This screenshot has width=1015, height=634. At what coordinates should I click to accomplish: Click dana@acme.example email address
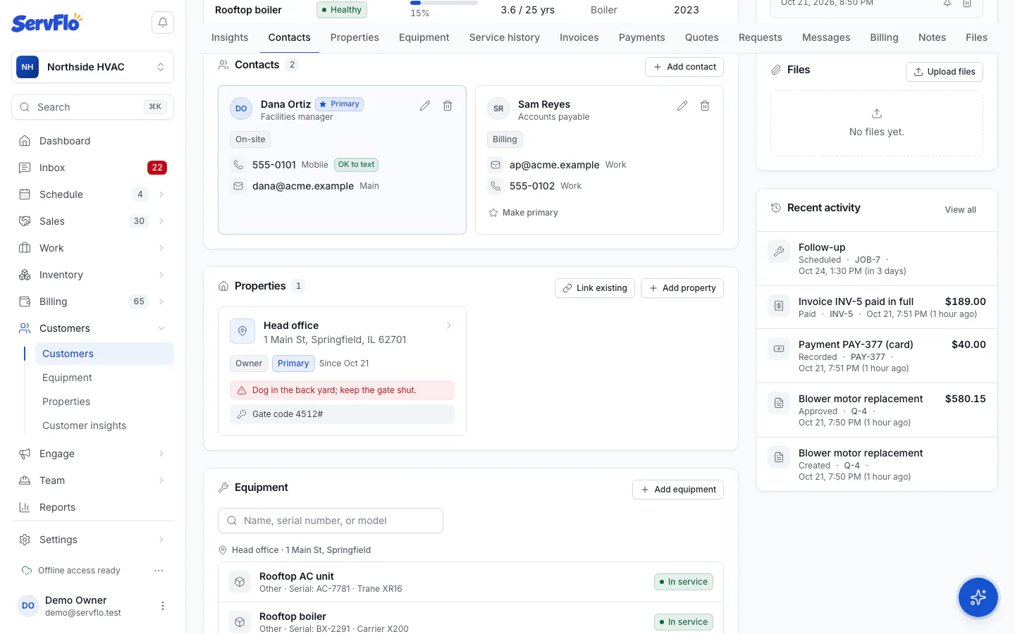pyautogui.click(x=303, y=186)
